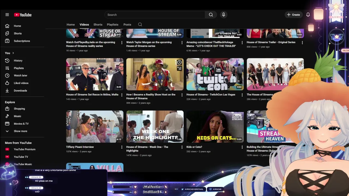Expand the You section chevron

[13, 53]
